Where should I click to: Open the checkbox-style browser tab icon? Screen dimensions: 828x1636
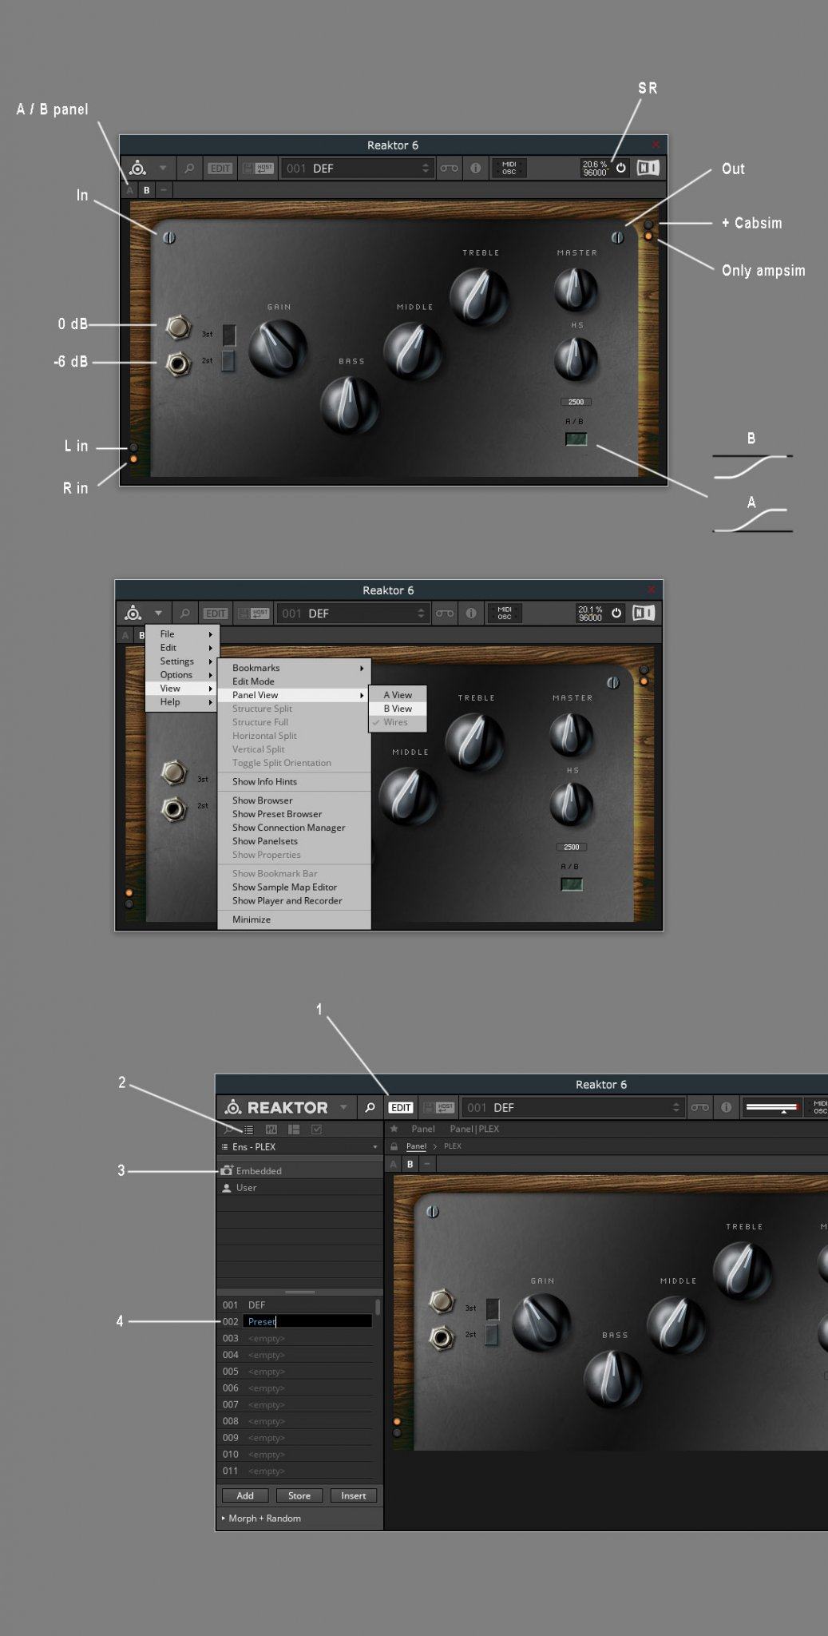316,1130
